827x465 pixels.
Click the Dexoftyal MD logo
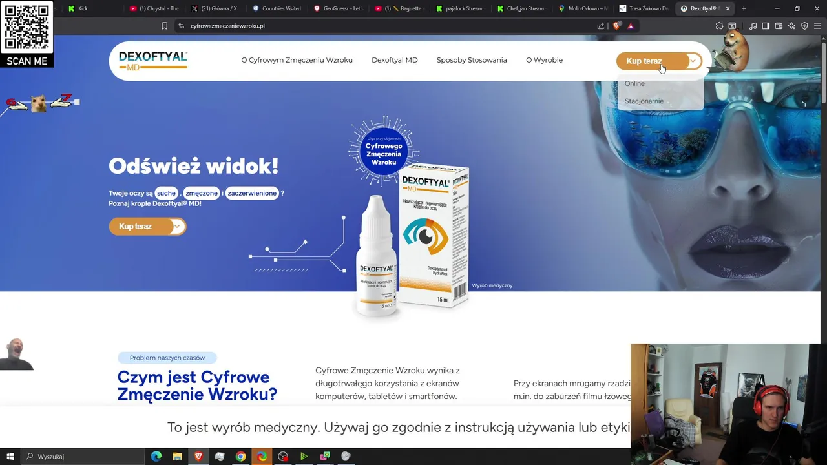click(153, 61)
